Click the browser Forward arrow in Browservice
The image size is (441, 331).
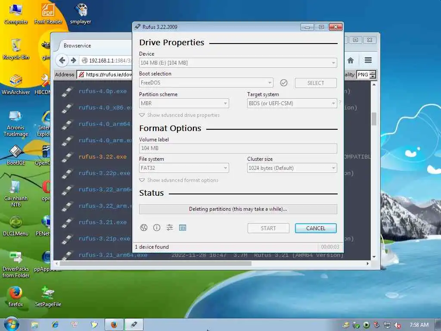73,60
